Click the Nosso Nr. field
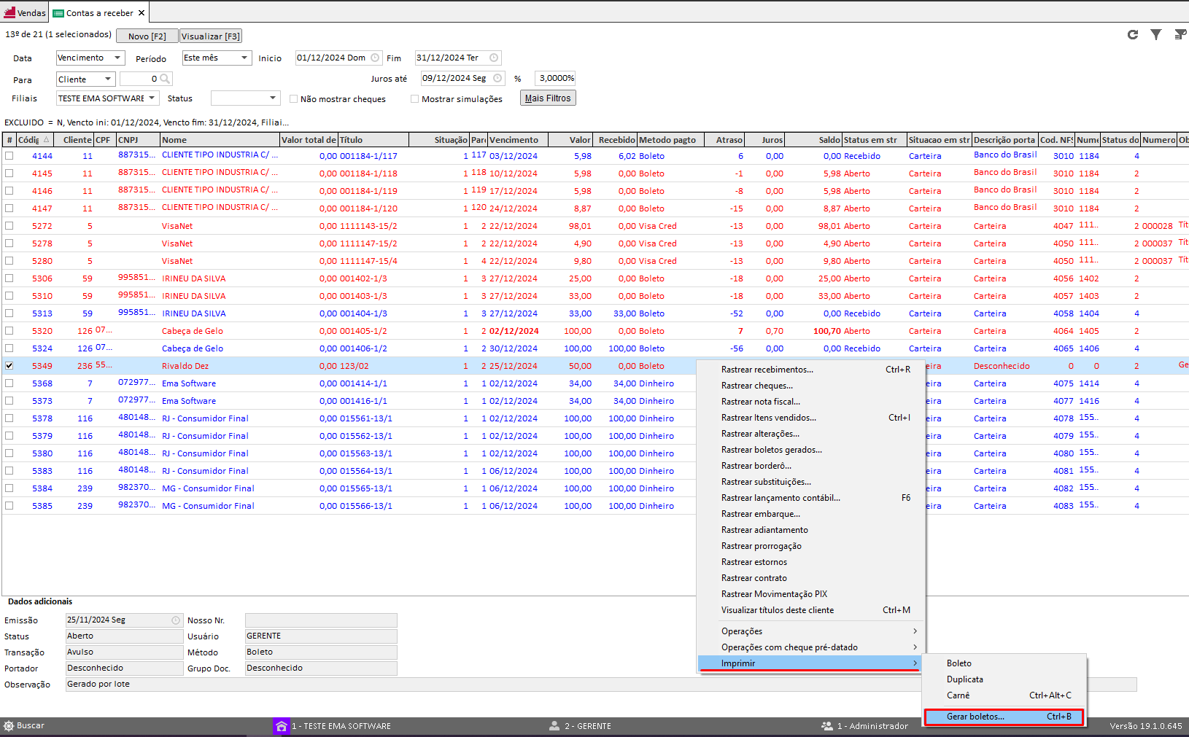The image size is (1189, 737). point(321,620)
